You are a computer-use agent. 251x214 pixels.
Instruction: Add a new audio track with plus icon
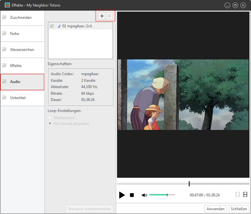coord(102,16)
